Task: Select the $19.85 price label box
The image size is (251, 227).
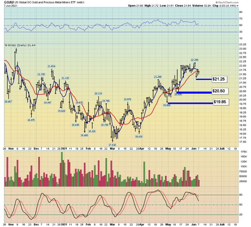Action: [220, 102]
